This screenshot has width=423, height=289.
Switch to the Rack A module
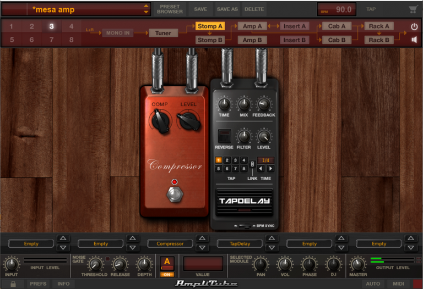pyautogui.click(x=379, y=26)
